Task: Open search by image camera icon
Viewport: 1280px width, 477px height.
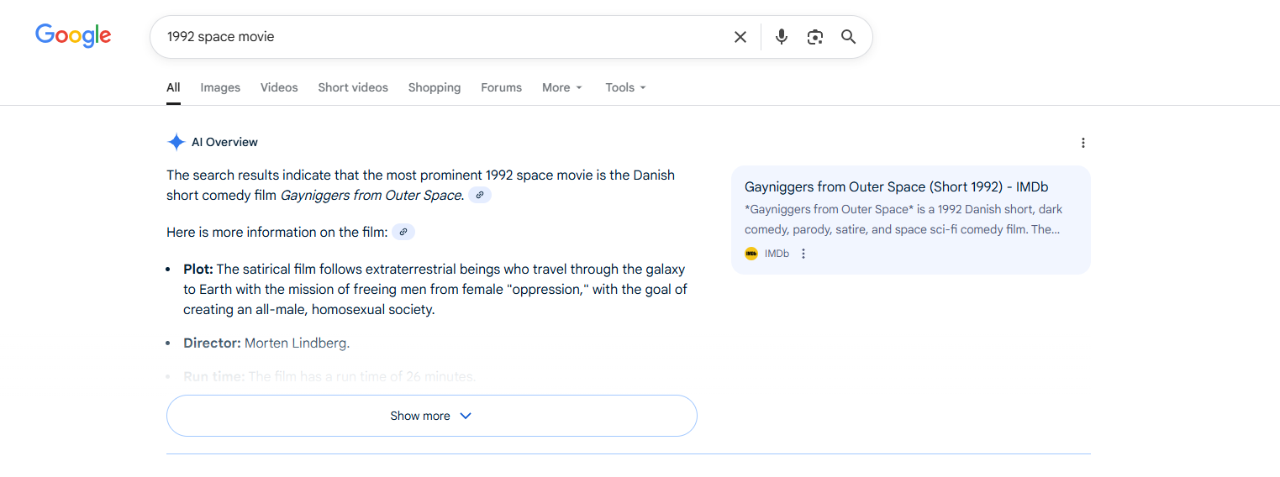Action: coord(814,37)
